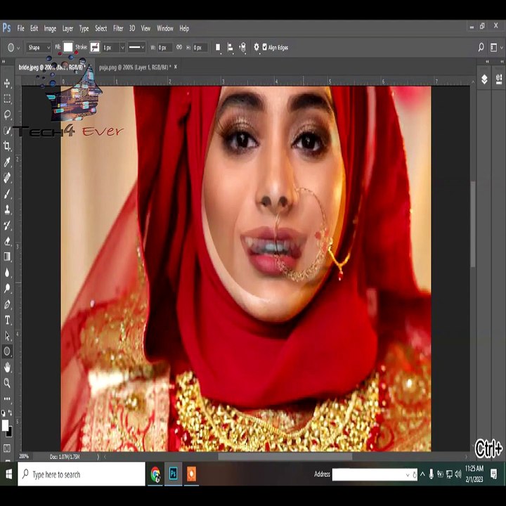The width and height of the screenshot is (506, 506).
Task: Open the File menu
Action: pyautogui.click(x=20, y=28)
